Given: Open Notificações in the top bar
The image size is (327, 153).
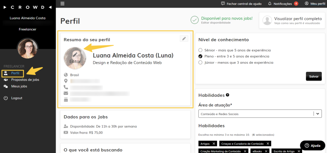Looking at the screenshot, I should (x=283, y=3).
